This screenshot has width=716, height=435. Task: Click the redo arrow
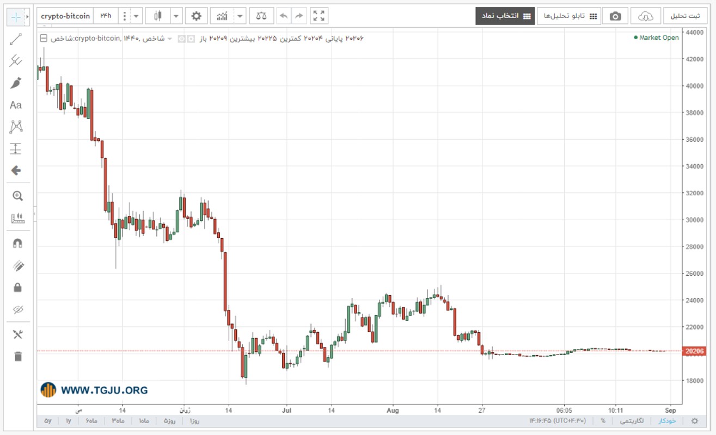click(299, 16)
